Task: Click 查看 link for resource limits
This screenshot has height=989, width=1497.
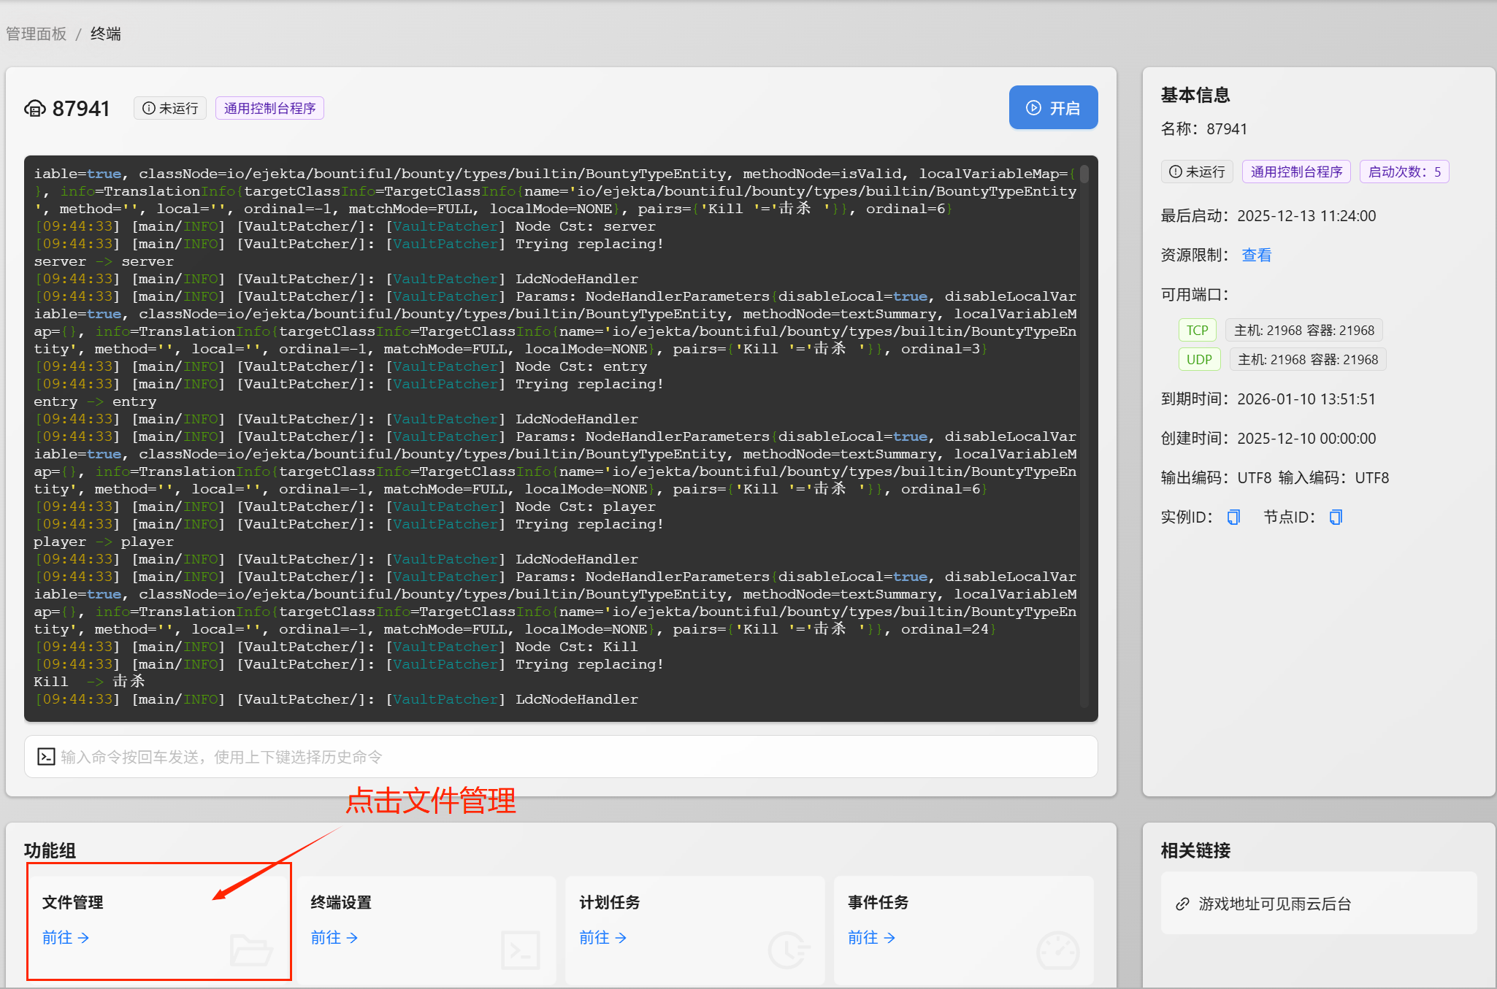Action: click(1256, 255)
